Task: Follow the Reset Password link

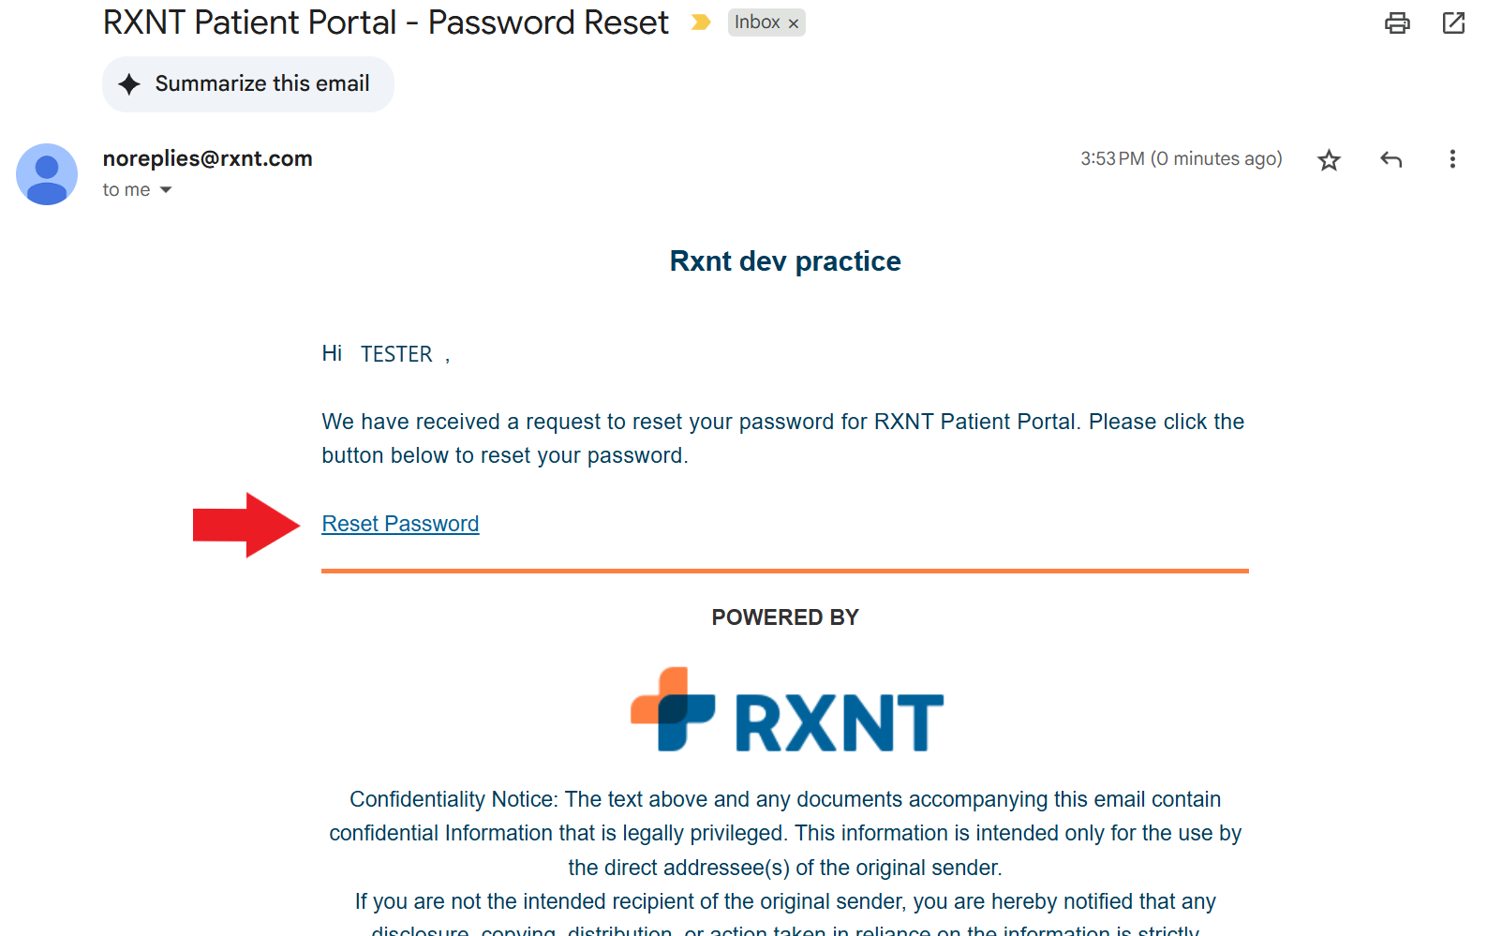Action: [400, 524]
